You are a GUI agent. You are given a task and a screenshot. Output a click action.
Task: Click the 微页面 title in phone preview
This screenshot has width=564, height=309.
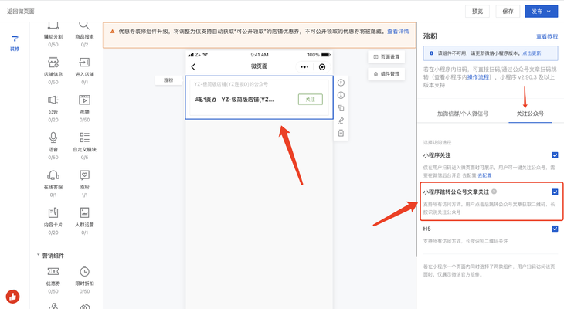click(x=259, y=66)
